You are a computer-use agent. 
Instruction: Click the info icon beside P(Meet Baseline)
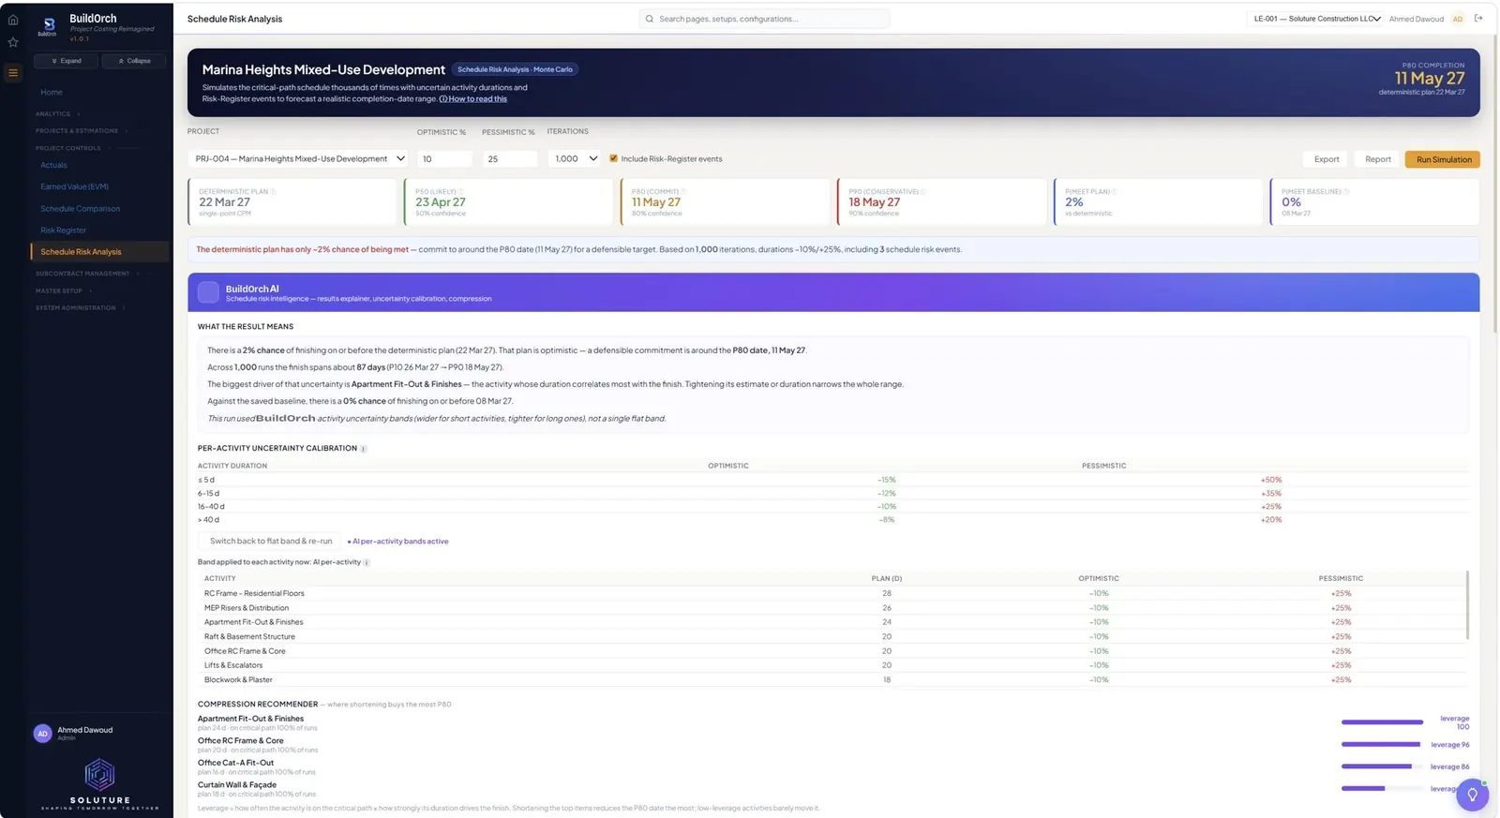1346,192
